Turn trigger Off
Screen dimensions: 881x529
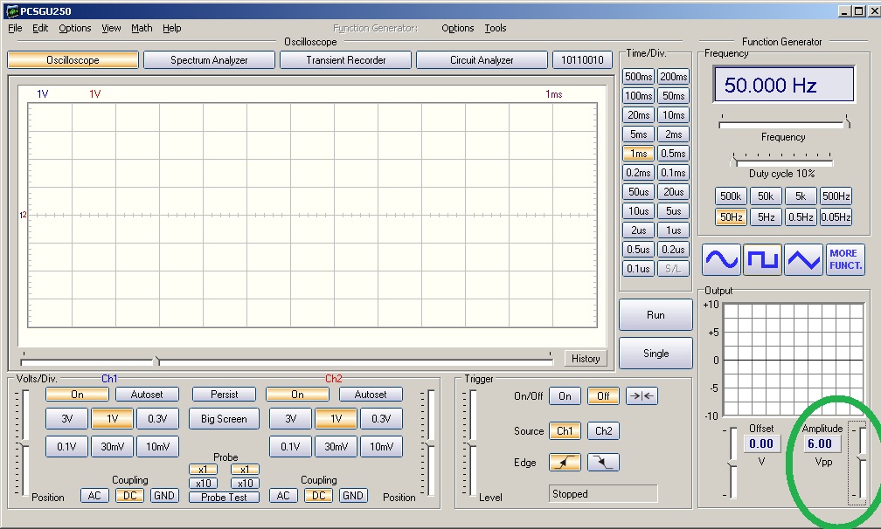tap(603, 396)
